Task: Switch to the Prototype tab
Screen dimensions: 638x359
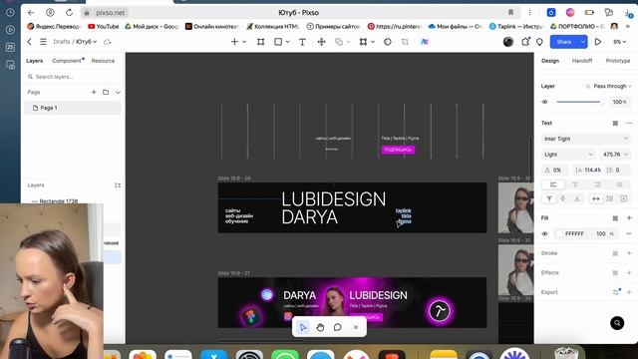Action: (618, 61)
